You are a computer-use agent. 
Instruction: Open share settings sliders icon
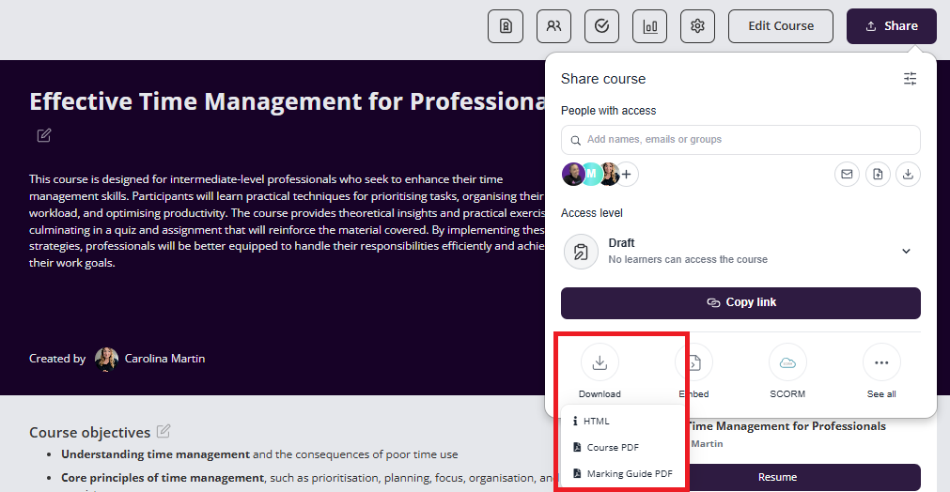pos(910,78)
